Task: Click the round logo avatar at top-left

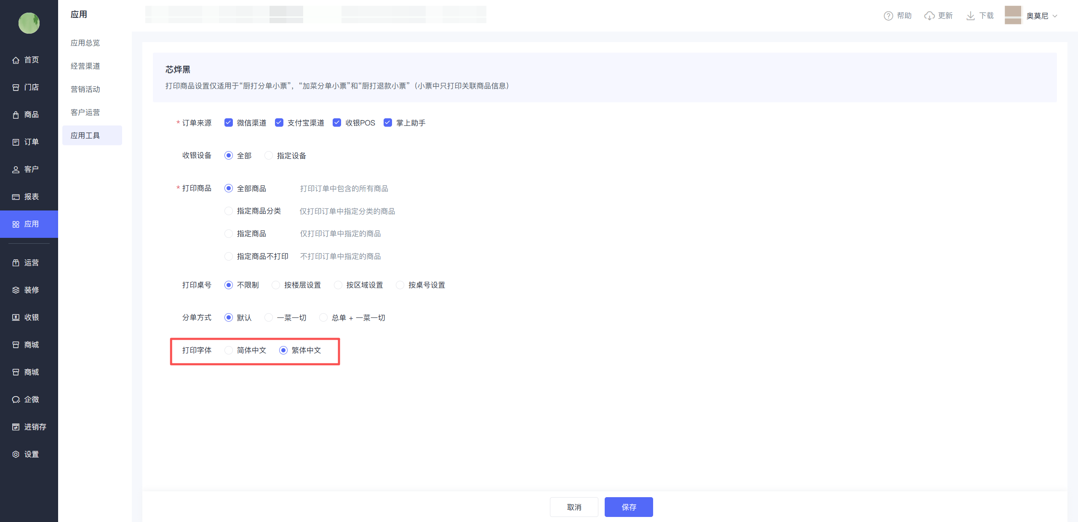Action: click(29, 23)
